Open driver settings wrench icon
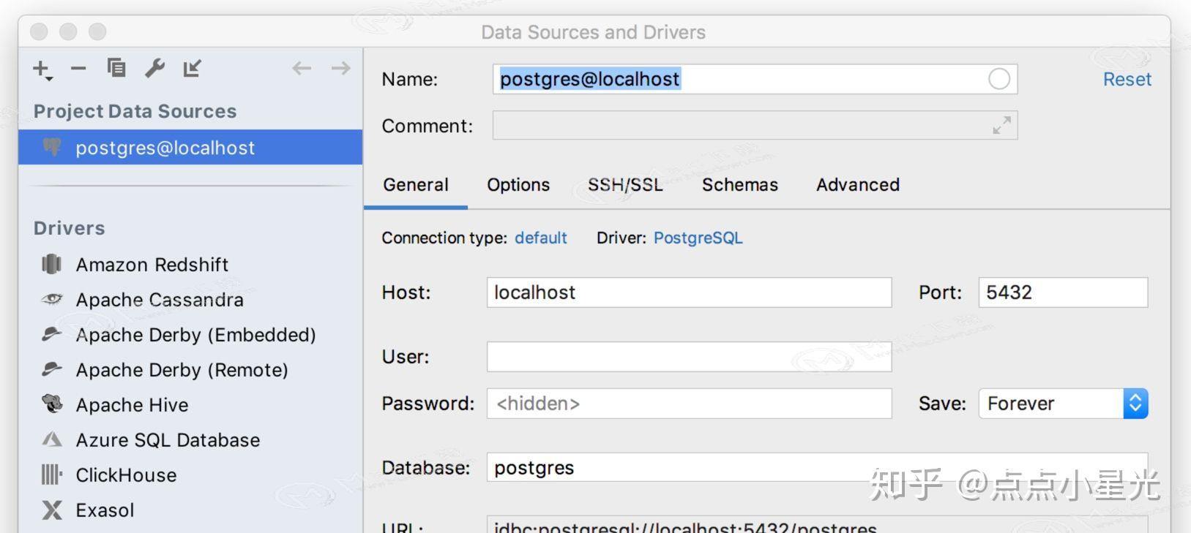 point(154,68)
